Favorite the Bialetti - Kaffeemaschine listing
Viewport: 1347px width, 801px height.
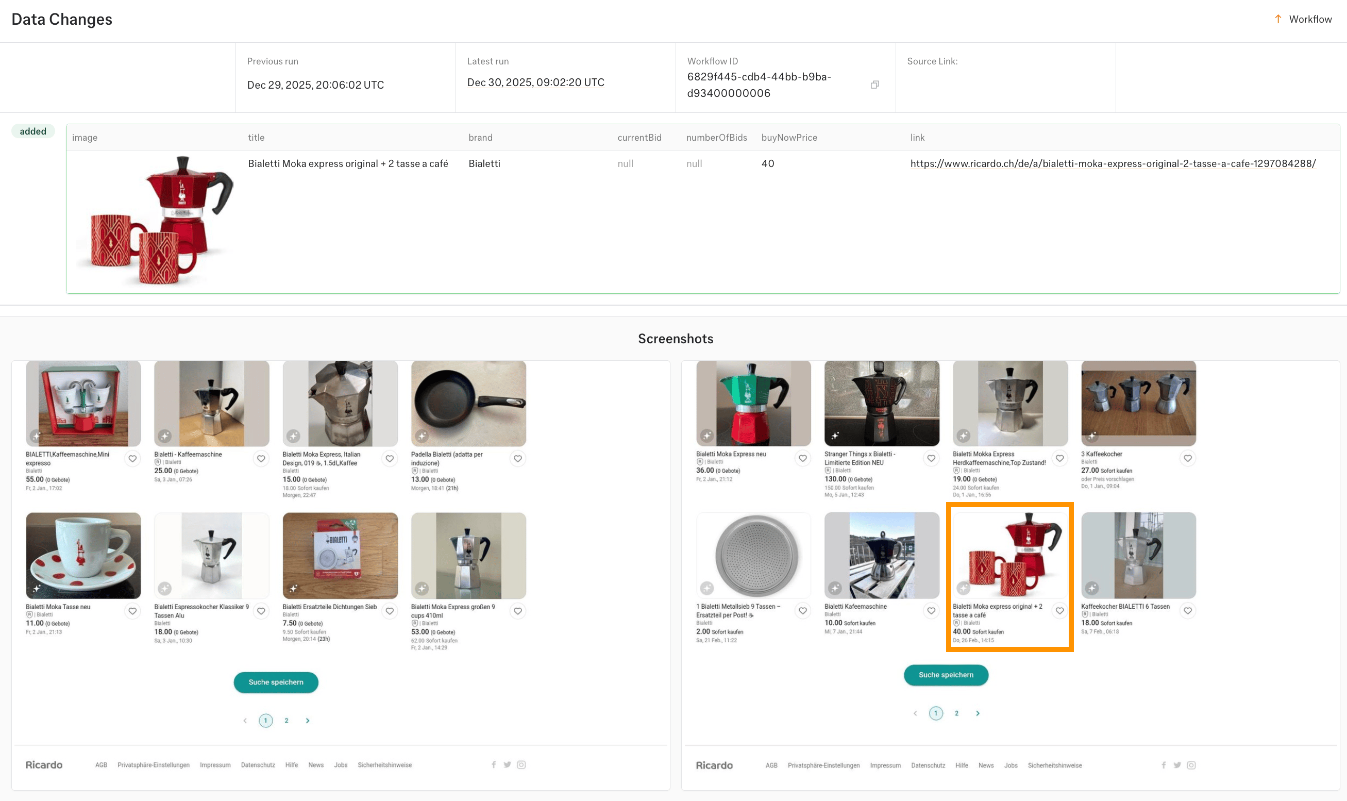[261, 459]
